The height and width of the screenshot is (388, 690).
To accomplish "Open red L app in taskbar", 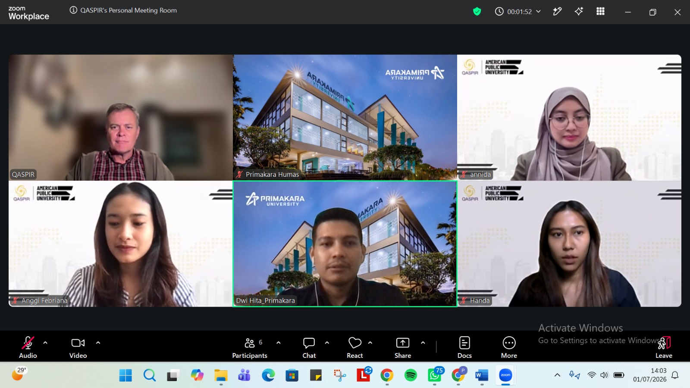I will [x=364, y=375].
